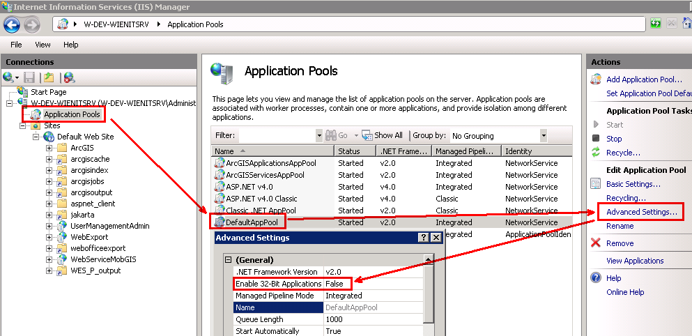
Task: Click View Applications link
Action: tap(635, 261)
